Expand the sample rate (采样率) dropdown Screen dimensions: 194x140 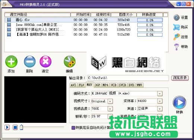point(160,101)
